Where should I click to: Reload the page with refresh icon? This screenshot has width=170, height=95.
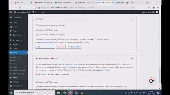[20, 8]
